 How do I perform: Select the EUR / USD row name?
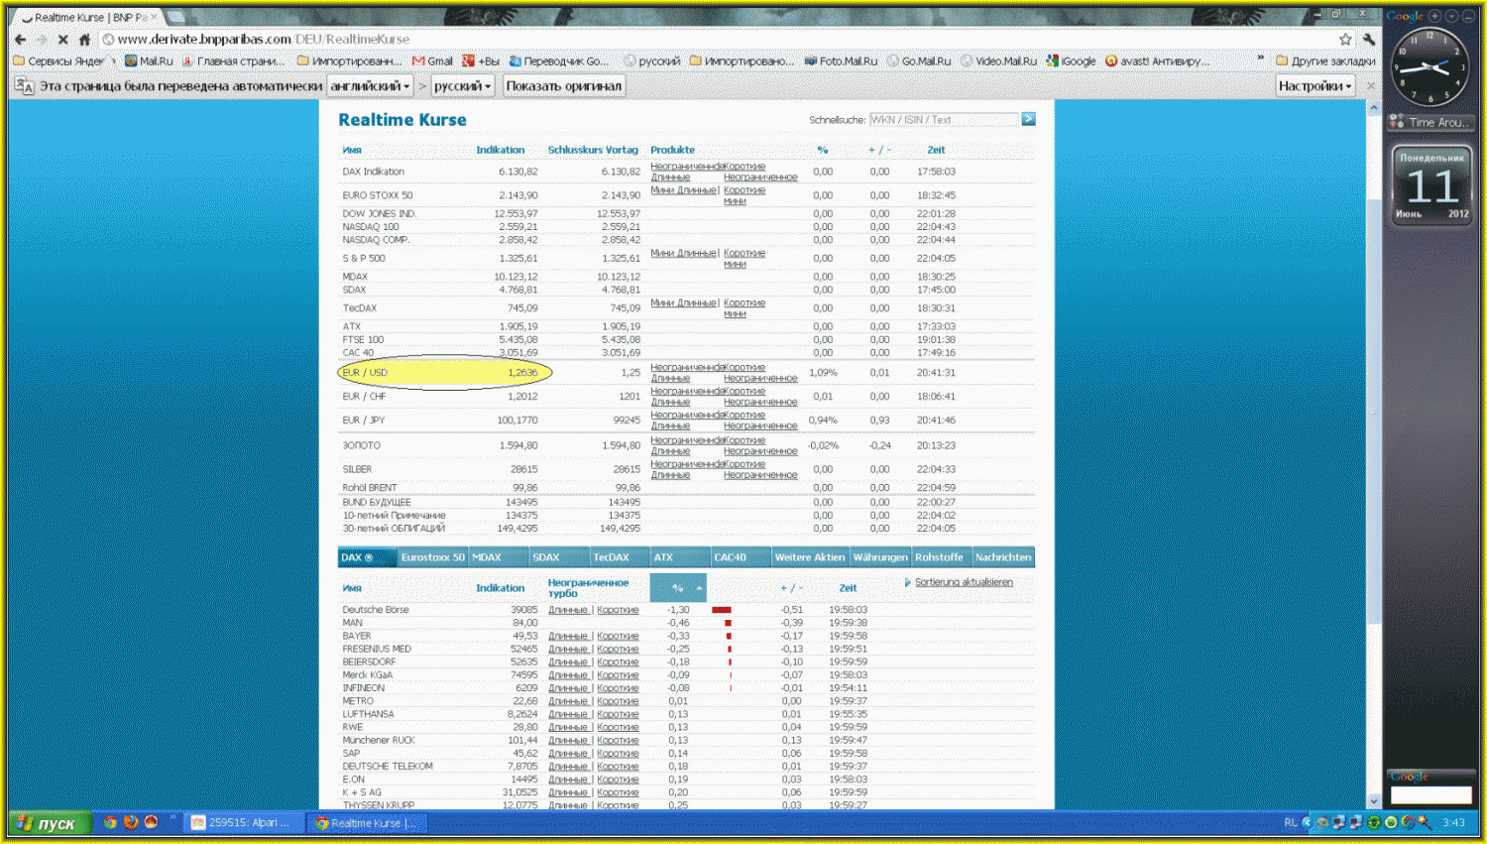point(365,373)
